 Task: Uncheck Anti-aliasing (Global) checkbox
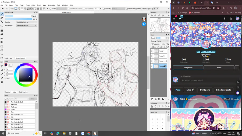(127, 9)
